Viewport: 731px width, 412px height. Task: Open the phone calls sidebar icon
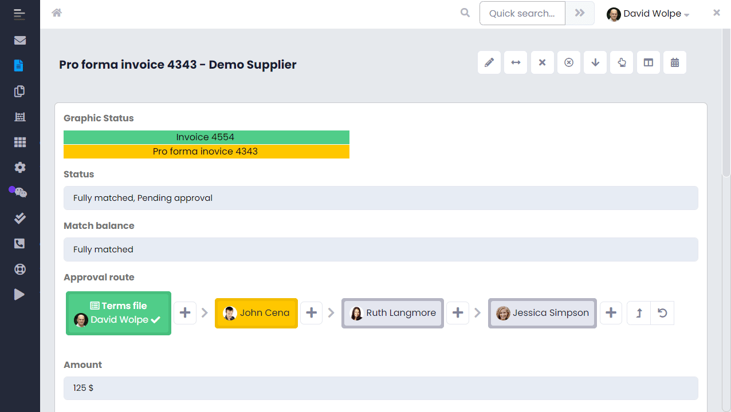point(20,244)
